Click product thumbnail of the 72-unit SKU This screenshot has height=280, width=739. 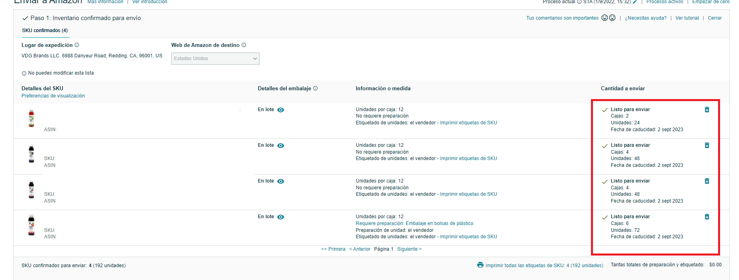[x=31, y=225]
